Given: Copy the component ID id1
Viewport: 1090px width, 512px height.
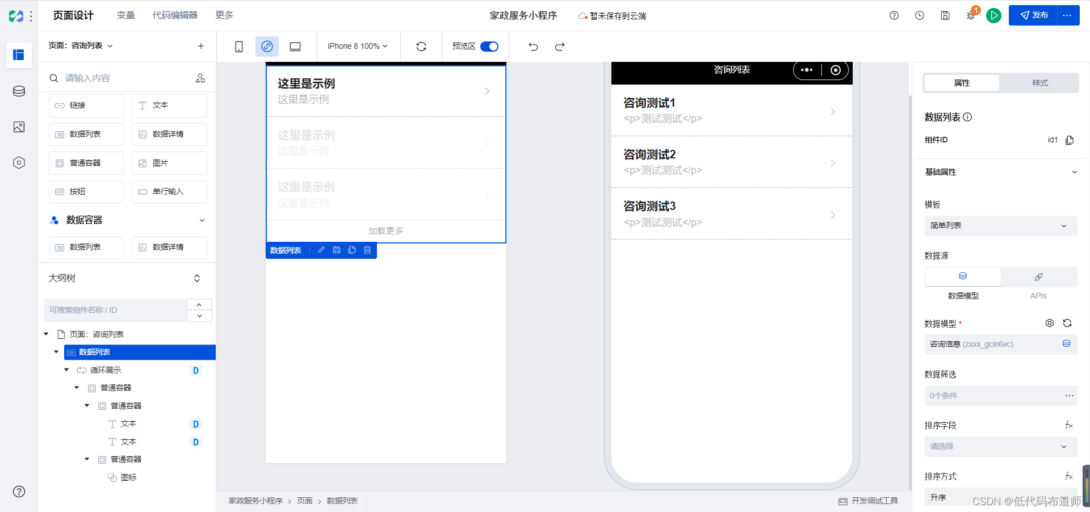Looking at the screenshot, I should [x=1070, y=140].
